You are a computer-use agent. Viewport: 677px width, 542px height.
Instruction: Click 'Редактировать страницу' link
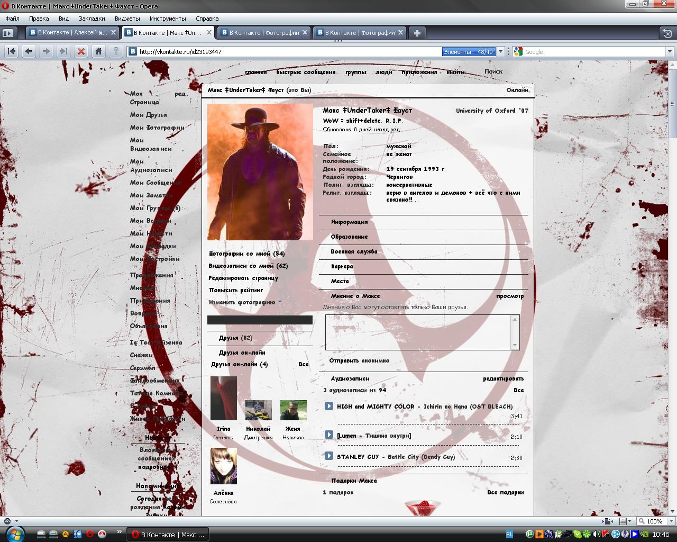pyautogui.click(x=243, y=278)
